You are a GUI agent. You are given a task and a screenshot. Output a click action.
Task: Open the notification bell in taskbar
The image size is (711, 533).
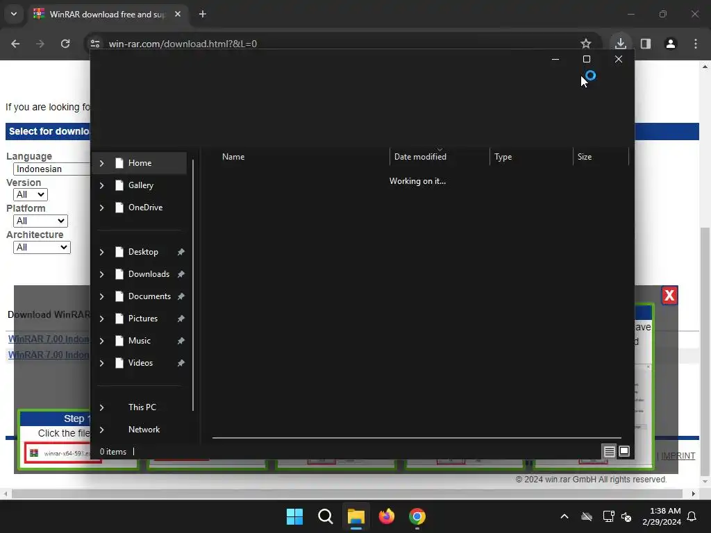tap(692, 516)
